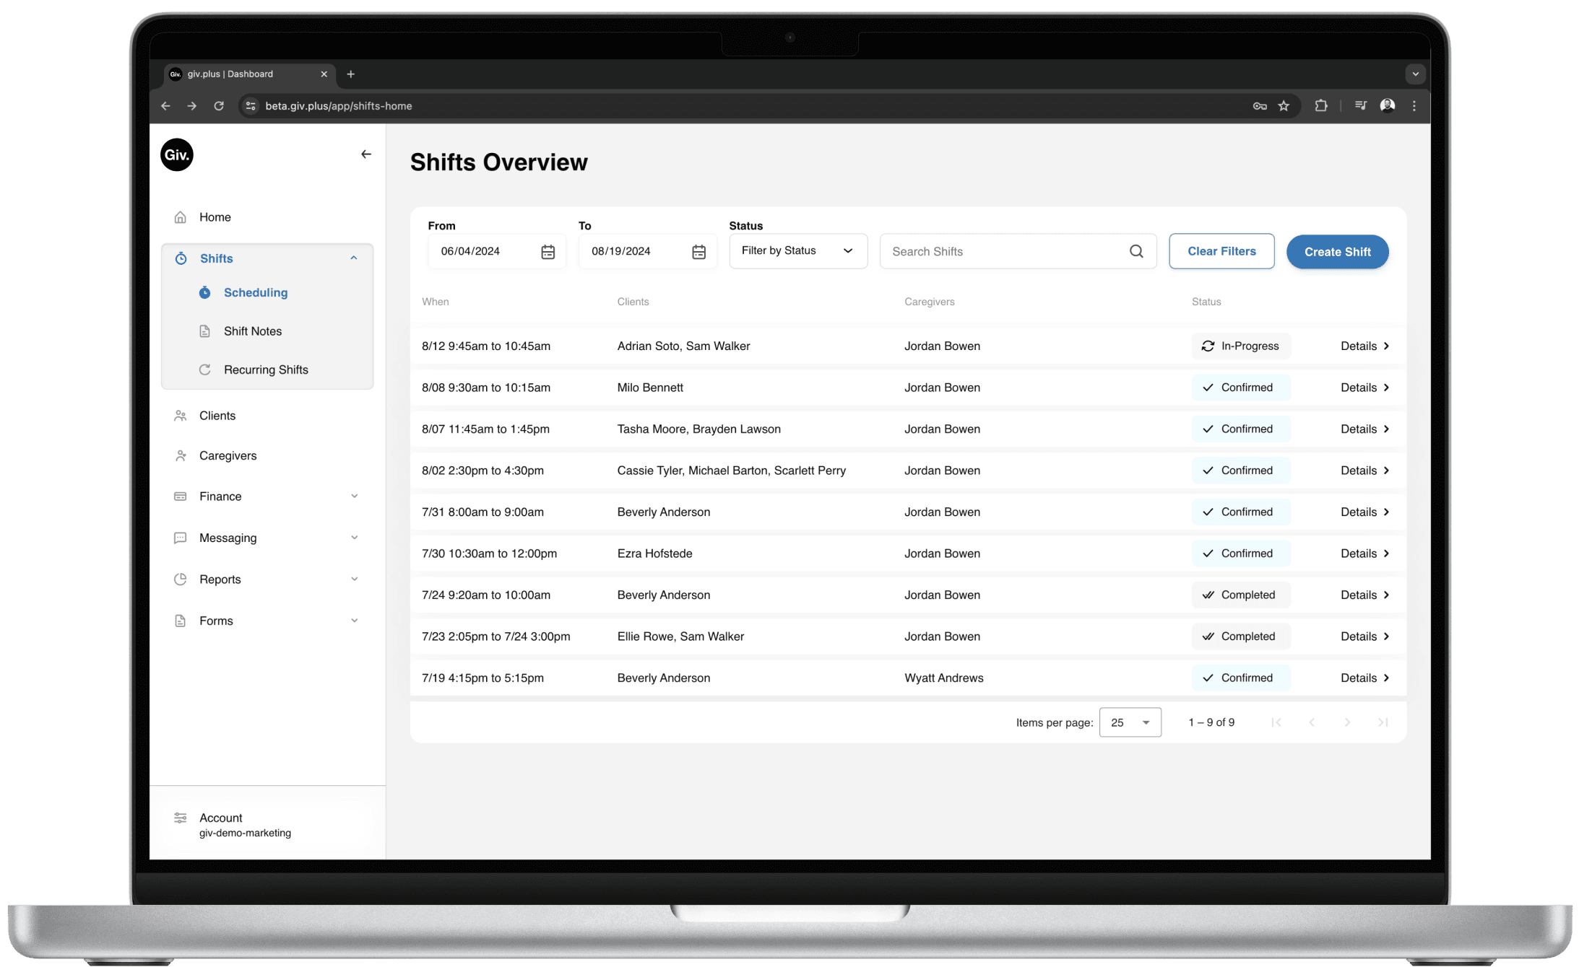Open the calendar picker for the From date
The width and height of the screenshot is (1579, 967).
(x=548, y=251)
